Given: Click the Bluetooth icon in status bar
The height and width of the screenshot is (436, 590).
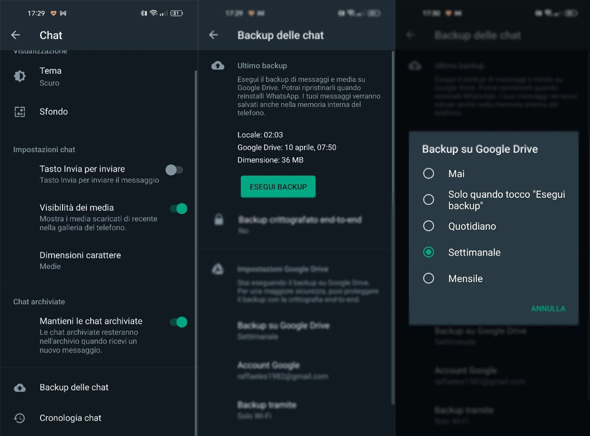Looking at the screenshot, I should (144, 13).
